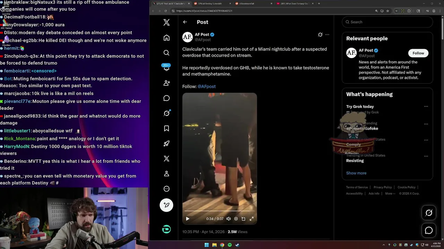
Task: Show hidden system tray icons chevron
Action: (384, 245)
